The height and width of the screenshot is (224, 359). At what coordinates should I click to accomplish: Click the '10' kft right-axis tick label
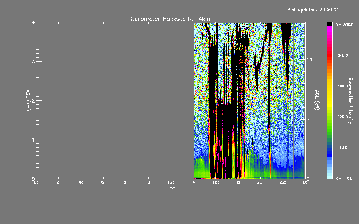(309, 60)
